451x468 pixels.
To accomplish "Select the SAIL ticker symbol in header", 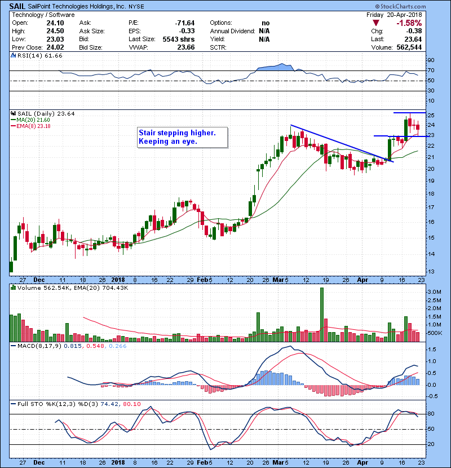I will coord(17,5).
